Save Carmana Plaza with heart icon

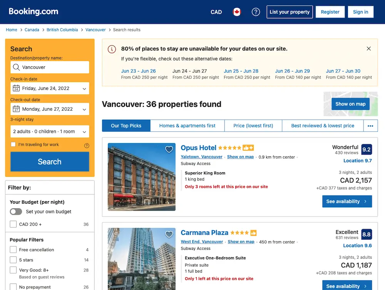tap(169, 234)
